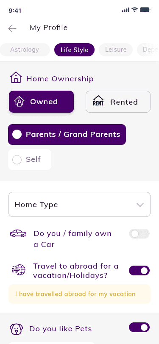Open the Home Type dropdown
The height and width of the screenshot is (344, 159).
click(80, 205)
